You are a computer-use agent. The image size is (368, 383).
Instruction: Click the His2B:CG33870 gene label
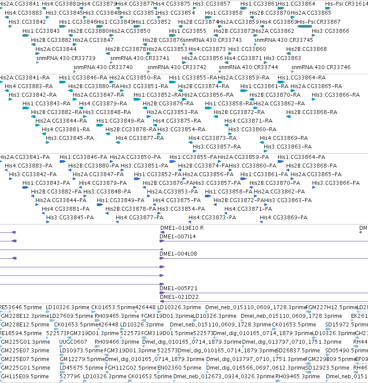(x=270, y=13)
